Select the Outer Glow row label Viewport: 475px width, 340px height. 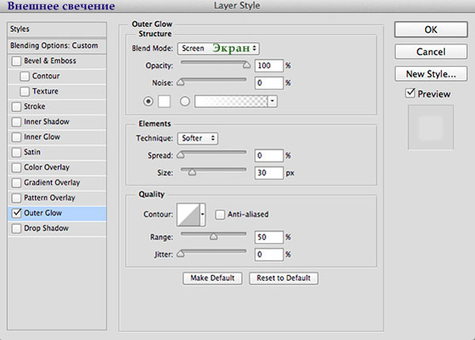coord(43,213)
